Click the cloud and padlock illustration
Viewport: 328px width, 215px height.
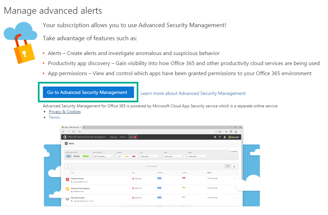(x=20, y=43)
